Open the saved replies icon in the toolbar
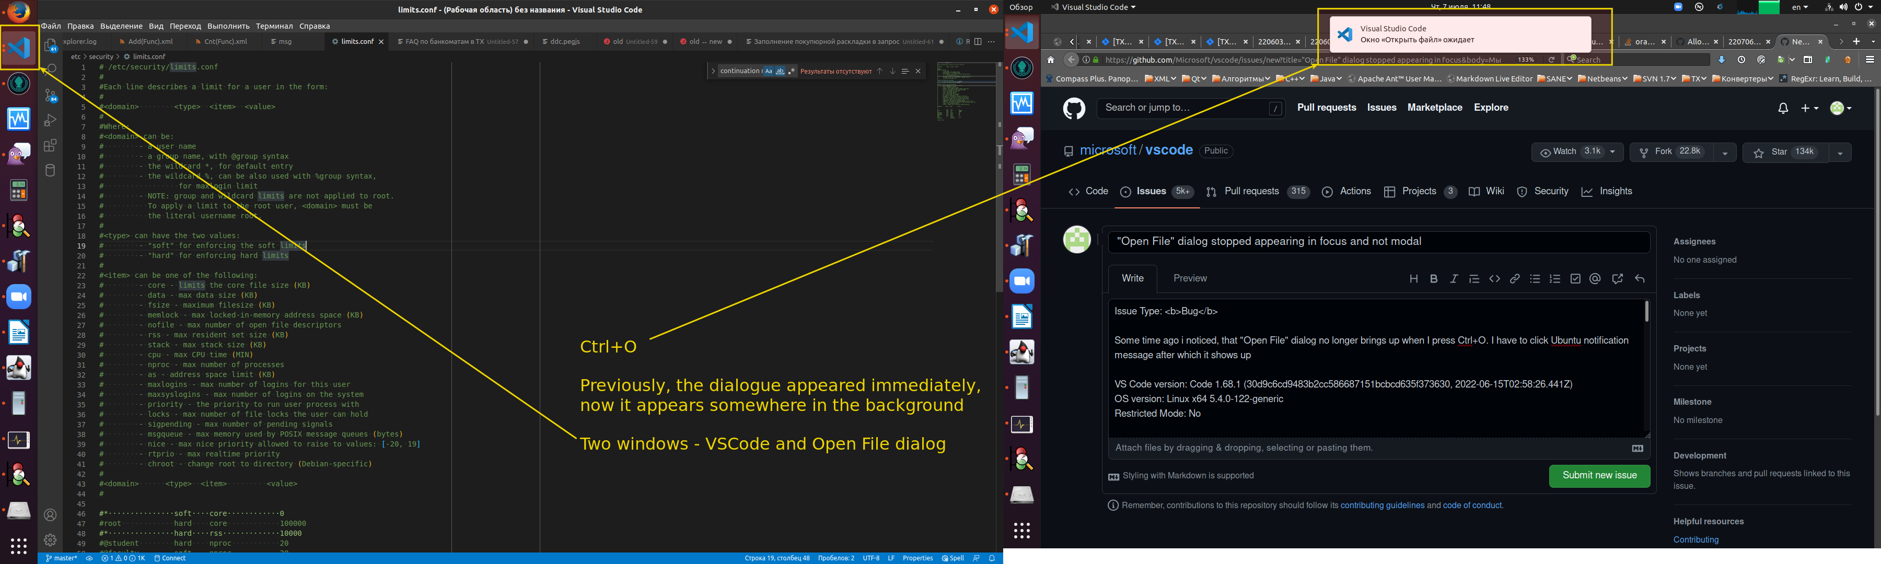Viewport: 1881px width, 564px height. point(1617,279)
